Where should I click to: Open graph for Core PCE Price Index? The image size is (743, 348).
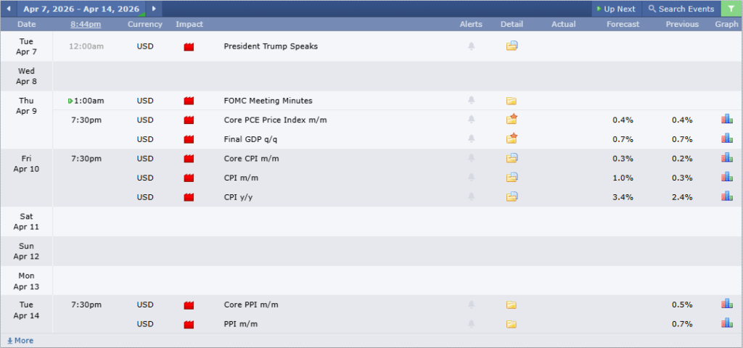point(726,120)
